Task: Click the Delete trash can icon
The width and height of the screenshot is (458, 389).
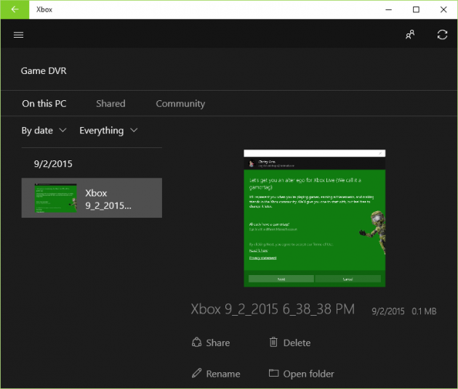Action: [273, 342]
